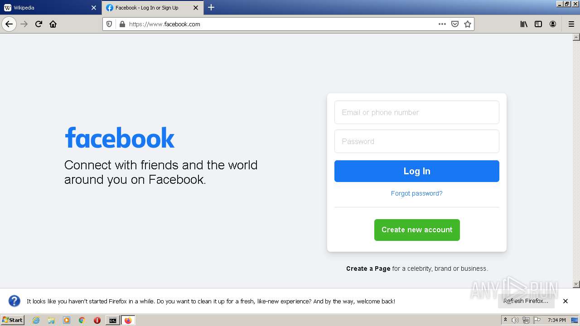Screen dimensions: 580x326
Task: Click the forward navigation arrow
Action: [24, 24]
